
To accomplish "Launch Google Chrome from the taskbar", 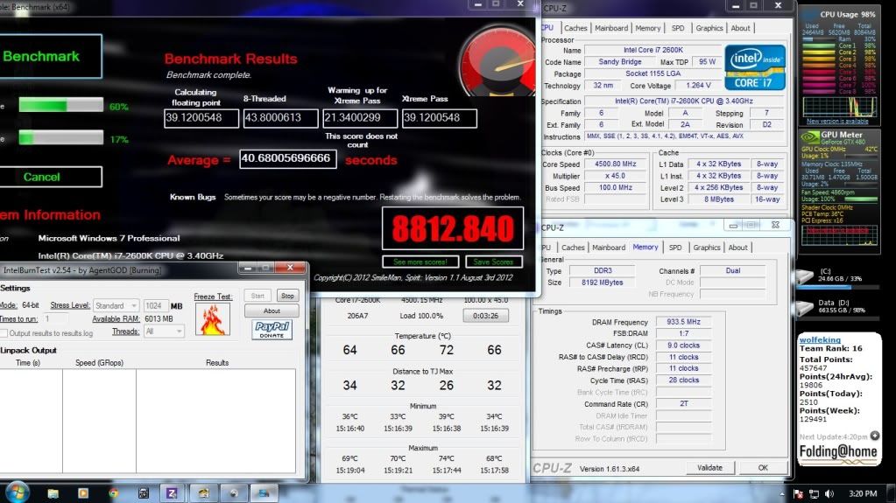I will click(x=113, y=493).
